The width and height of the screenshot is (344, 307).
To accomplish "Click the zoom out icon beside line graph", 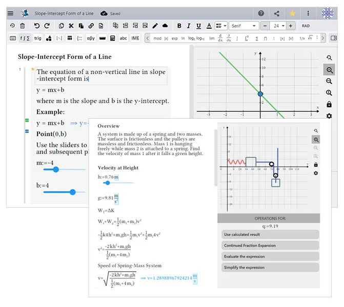I will click(329, 81).
